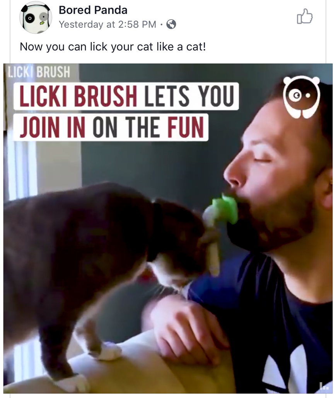Open the Yesterday at 2:58 PM timestamp
The image size is (336, 398).
point(107,24)
